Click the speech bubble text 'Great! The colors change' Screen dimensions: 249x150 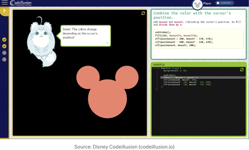pyautogui.click(x=79, y=29)
